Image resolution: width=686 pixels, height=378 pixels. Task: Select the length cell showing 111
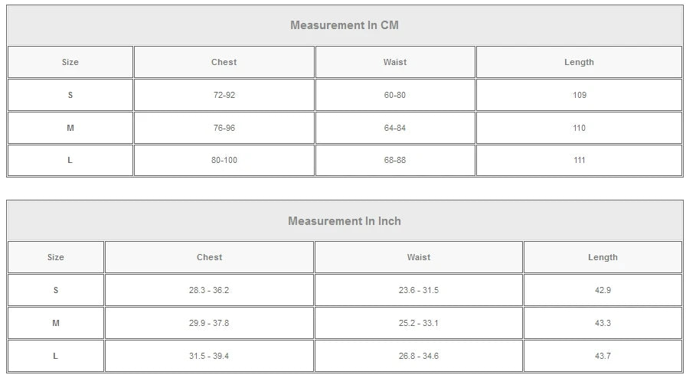pyautogui.click(x=579, y=161)
